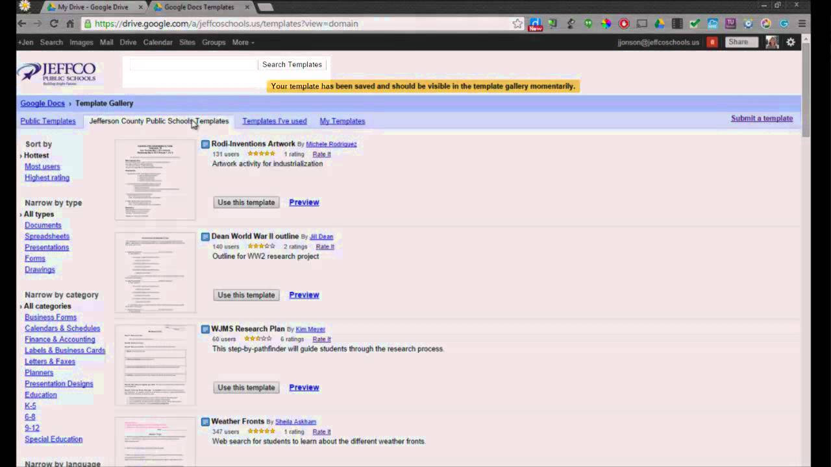Select Jefferson County Public Schools Templates tab
The height and width of the screenshot is (467, 831).
click(158, 121)
